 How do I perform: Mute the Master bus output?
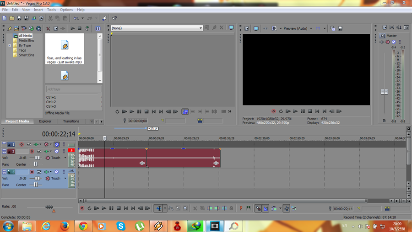pos(394,42)
